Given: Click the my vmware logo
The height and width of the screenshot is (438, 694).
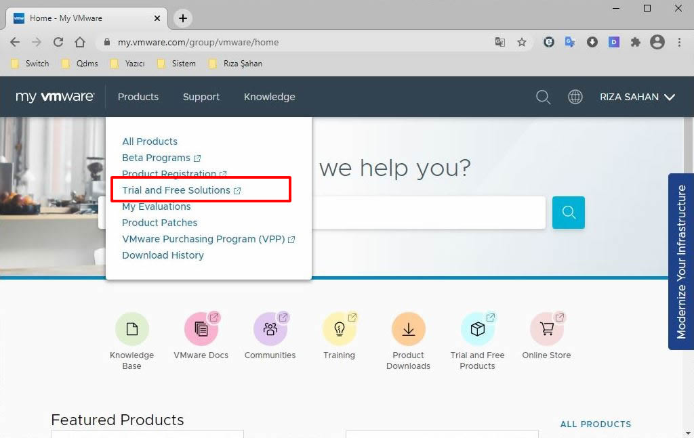Looking at the screenshot, I should pyautogui.click(x=54, y=97).
